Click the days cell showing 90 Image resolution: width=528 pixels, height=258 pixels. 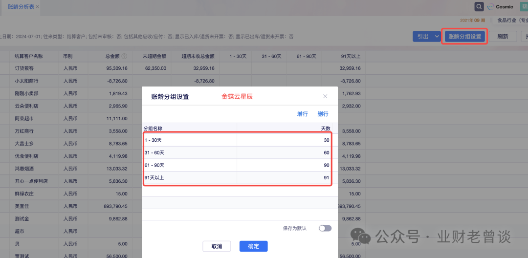click(x=284, y=166)
